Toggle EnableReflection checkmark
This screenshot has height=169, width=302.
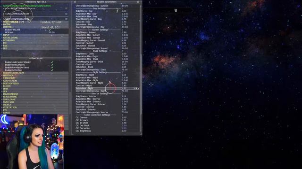coord(52,70)
